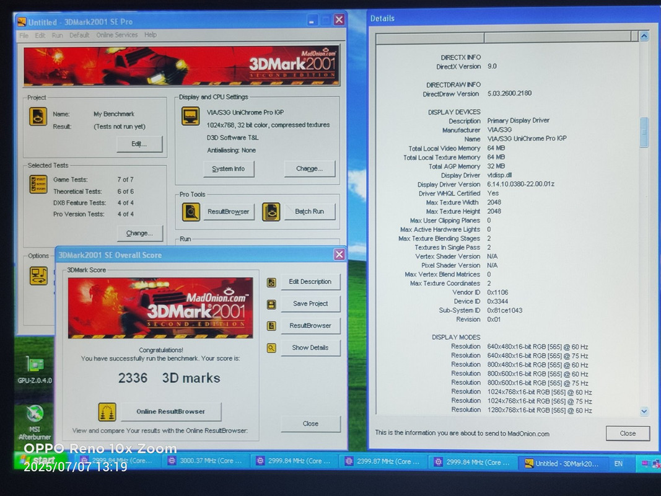
Task: Click the Project icon beside My Benchmark
Action: (38, 117)
